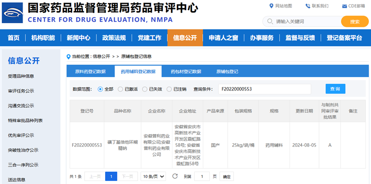Image resolution: width=371 pixels, height=184 pixels.
Task: Open 受理品种信息 in the sidebar
Action: (x=21, y=76)
